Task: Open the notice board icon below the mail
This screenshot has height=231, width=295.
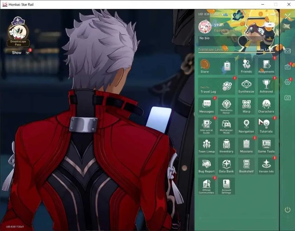Action: [x=287, y=67]
